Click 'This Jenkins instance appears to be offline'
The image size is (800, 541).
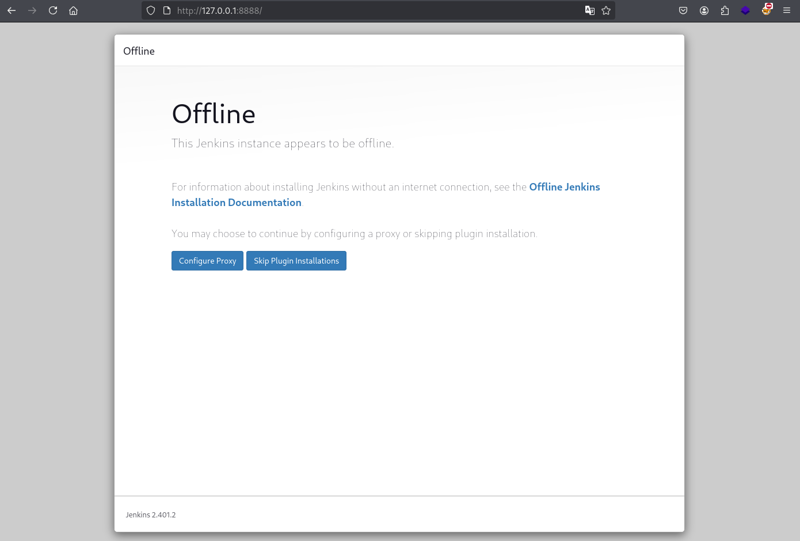[x=283, y=143]
